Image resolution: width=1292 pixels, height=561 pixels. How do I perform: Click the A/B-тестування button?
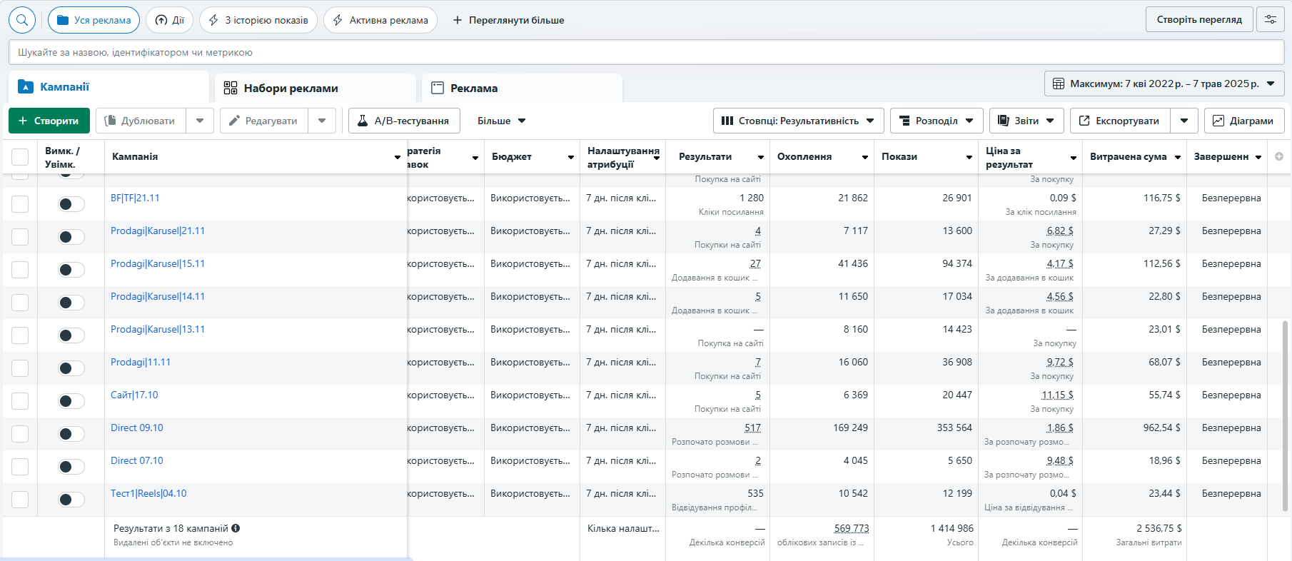pyautogui.click(x=404, y=121)
